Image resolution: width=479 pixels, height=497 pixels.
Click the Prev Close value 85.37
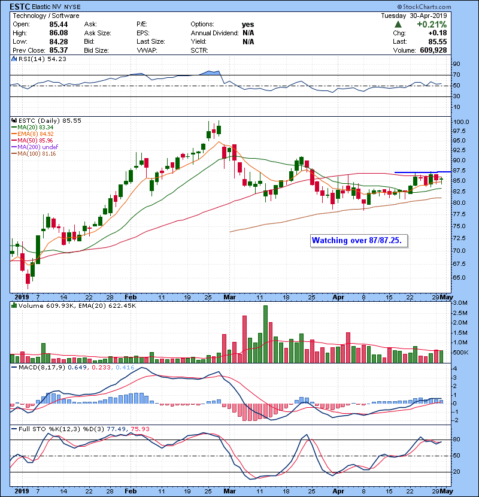pos(59,50)
